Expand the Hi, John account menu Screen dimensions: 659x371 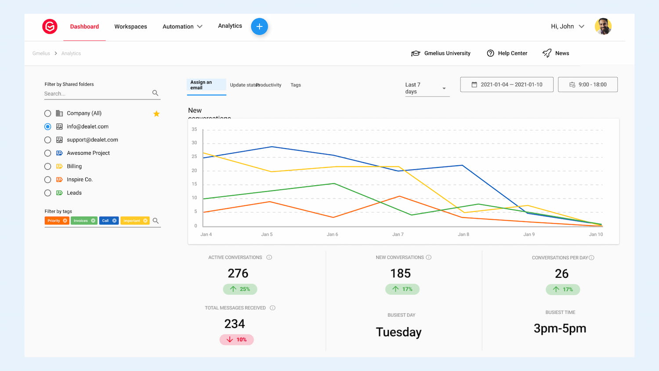[x=567, y=26]
